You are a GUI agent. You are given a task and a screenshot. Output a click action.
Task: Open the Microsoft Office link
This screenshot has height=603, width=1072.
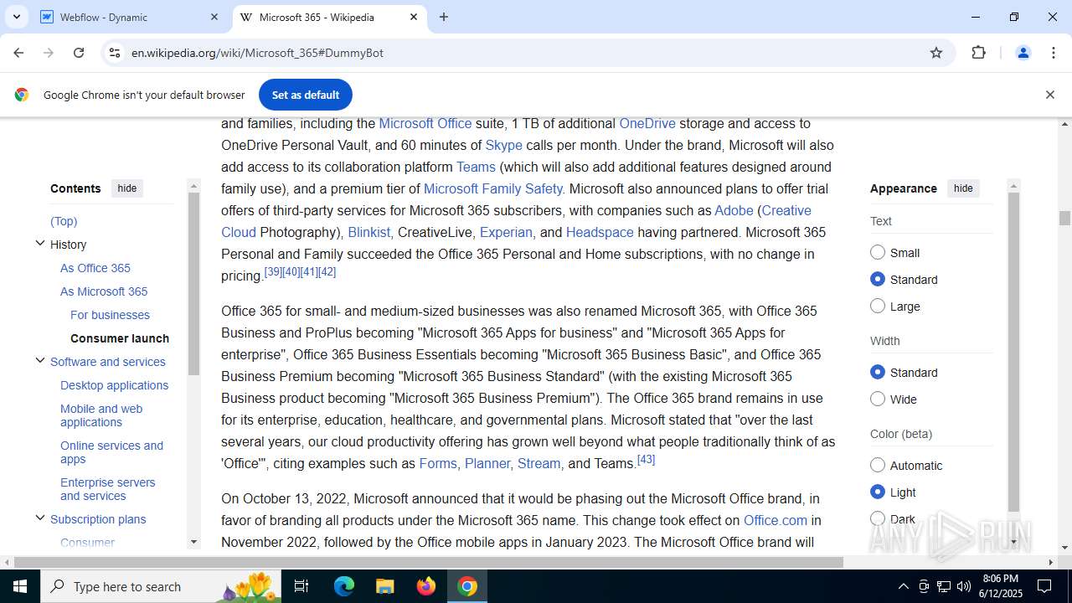[425, 123]
